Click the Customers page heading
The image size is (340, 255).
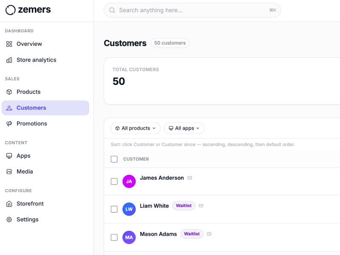125,43
